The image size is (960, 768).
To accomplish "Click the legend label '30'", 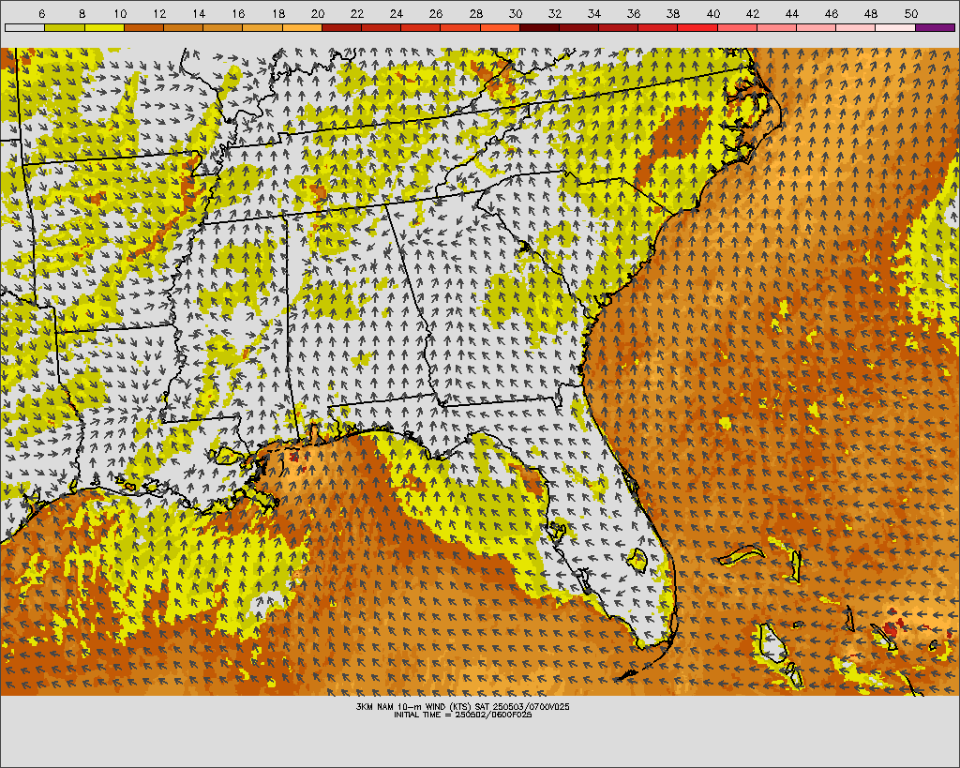I will tap(516, 13).
